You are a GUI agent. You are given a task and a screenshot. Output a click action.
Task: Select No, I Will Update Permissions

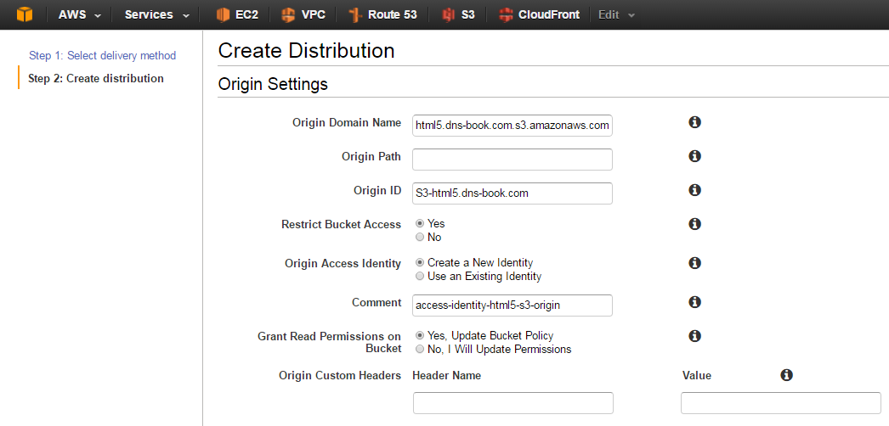[420, 349]
